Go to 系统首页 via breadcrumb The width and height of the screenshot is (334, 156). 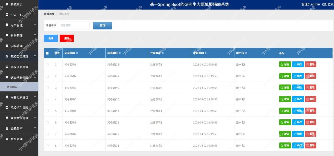[49, 14]
